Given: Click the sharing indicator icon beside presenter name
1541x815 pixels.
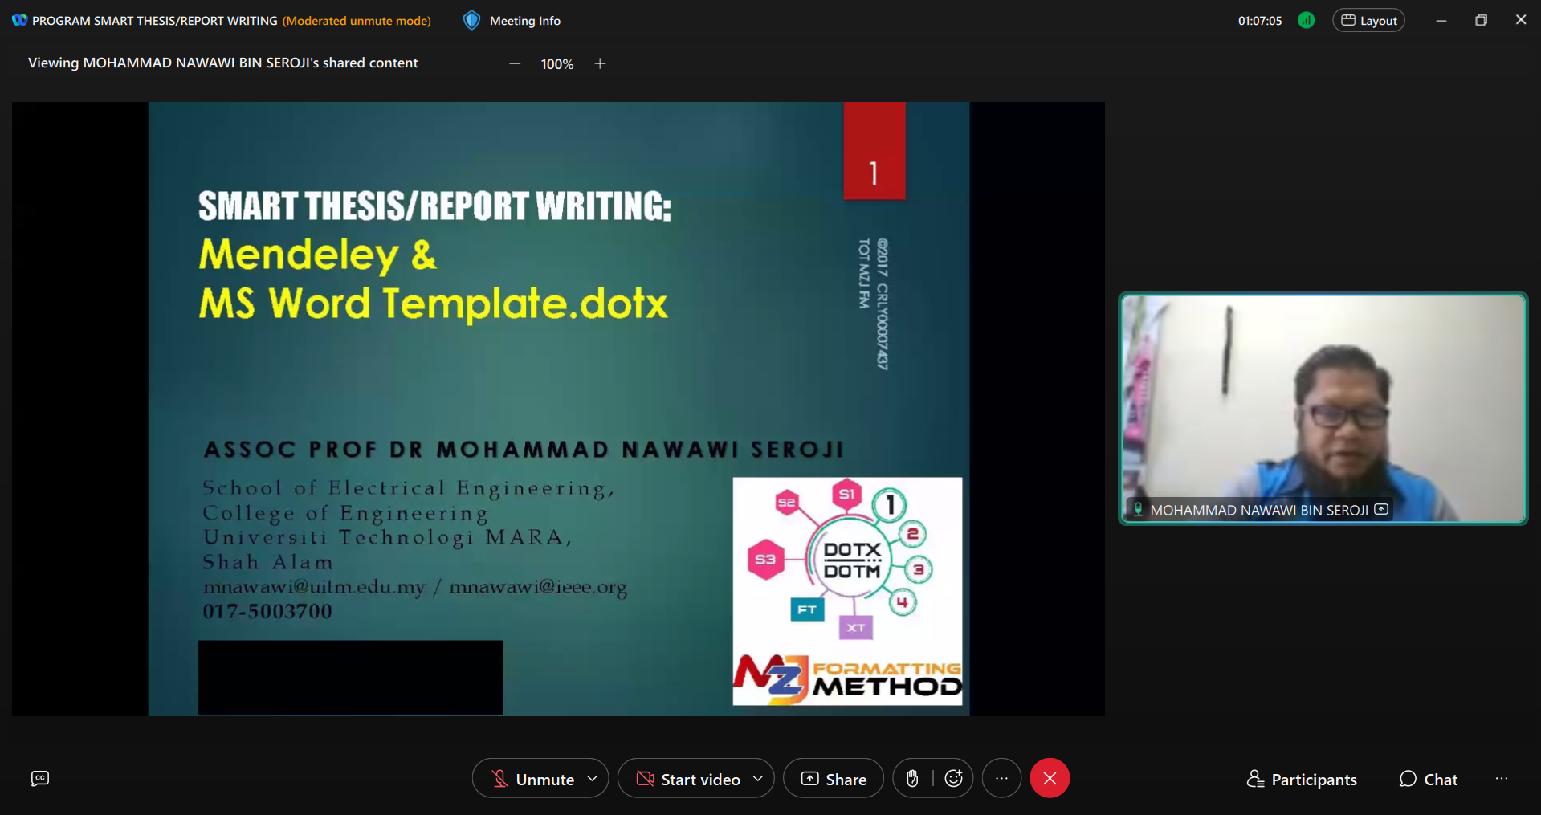Looking at the screenshot, I should [1381, 509].
